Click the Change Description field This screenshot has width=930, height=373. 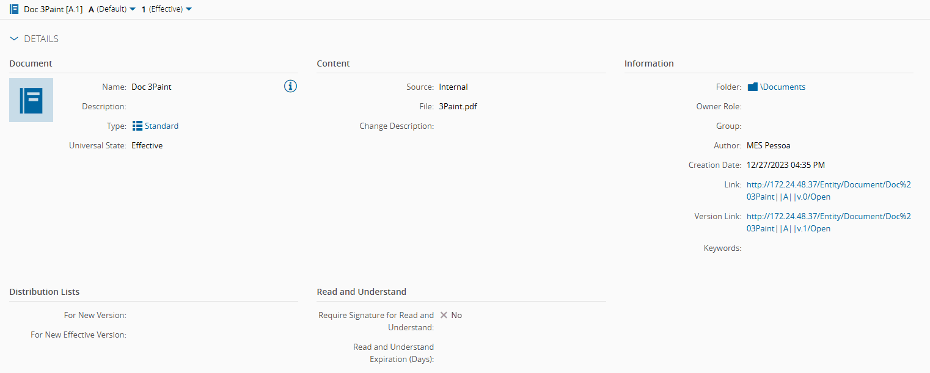click(477, 126)
